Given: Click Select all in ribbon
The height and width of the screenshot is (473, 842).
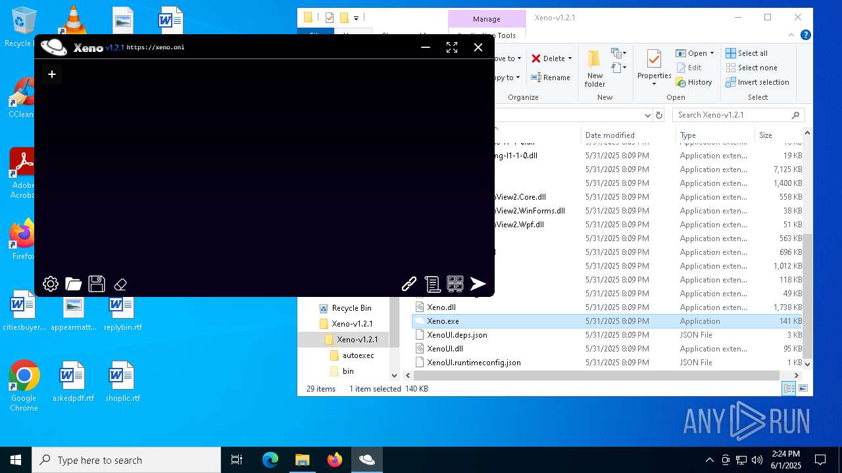Looking at the screenshot, I should (x=747, y=53).
